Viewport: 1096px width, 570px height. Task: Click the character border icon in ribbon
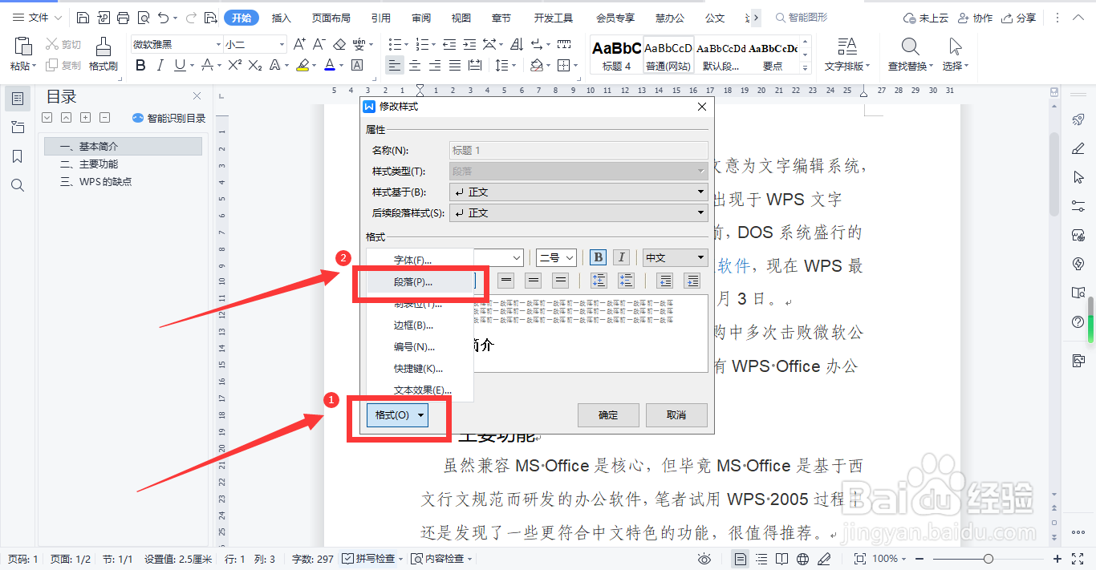(x=357, y=65)
